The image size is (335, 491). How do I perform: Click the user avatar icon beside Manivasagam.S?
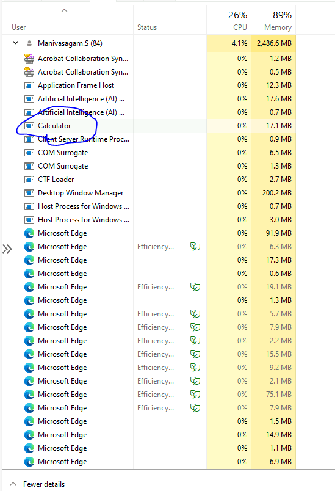[29, 43]
